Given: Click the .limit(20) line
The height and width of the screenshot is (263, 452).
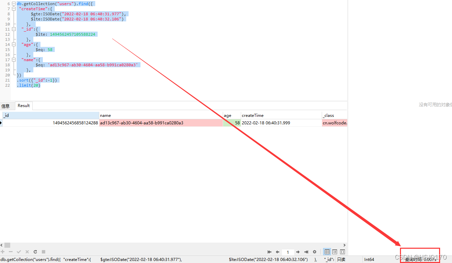Looking at the screenshot, I should pos(29,85).
